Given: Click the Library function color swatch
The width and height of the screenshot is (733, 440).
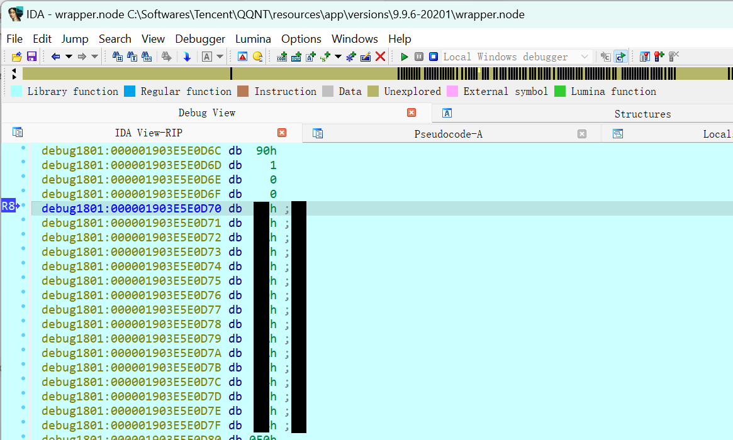Looking at the screenshot, I should pyautogui.click(x=16, y=92).
